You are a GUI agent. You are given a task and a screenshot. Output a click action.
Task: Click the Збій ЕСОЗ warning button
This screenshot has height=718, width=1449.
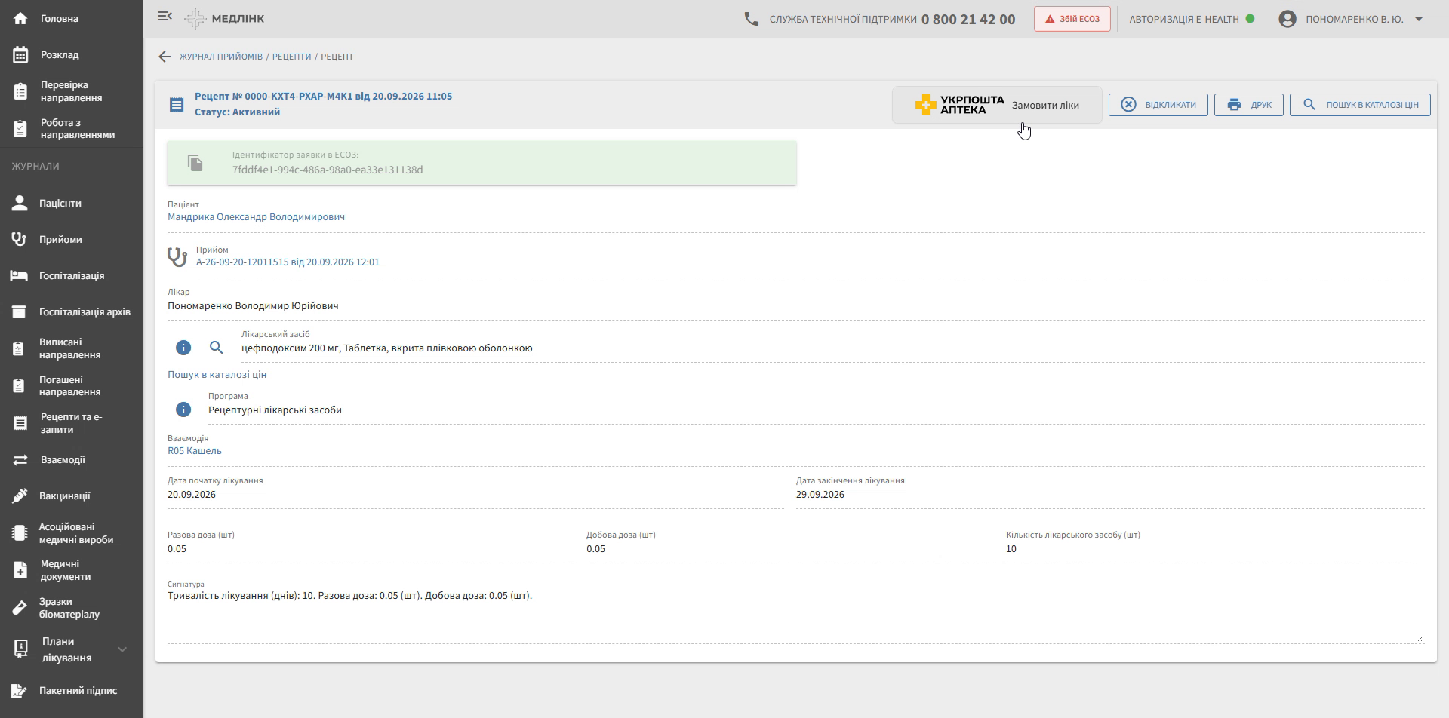1072,19
